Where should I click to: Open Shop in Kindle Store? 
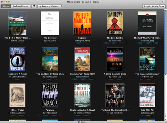point(154,6)
